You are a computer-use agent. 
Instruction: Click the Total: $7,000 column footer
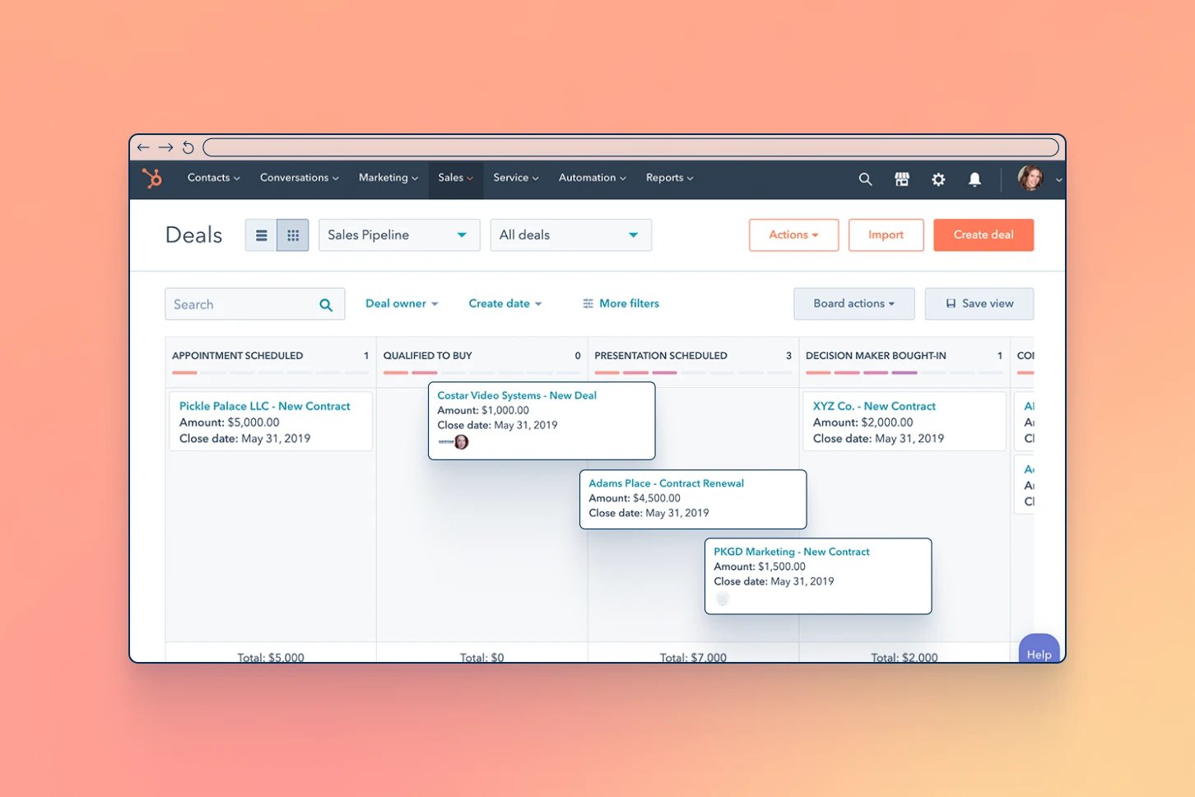(x=693, y=657)
